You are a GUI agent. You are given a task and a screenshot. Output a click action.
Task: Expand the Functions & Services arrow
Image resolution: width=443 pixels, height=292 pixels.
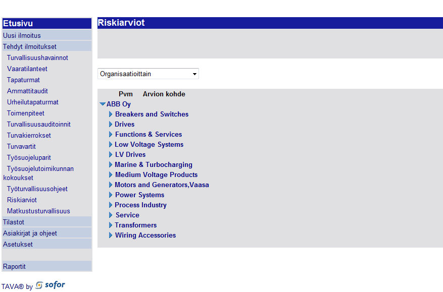111,135
